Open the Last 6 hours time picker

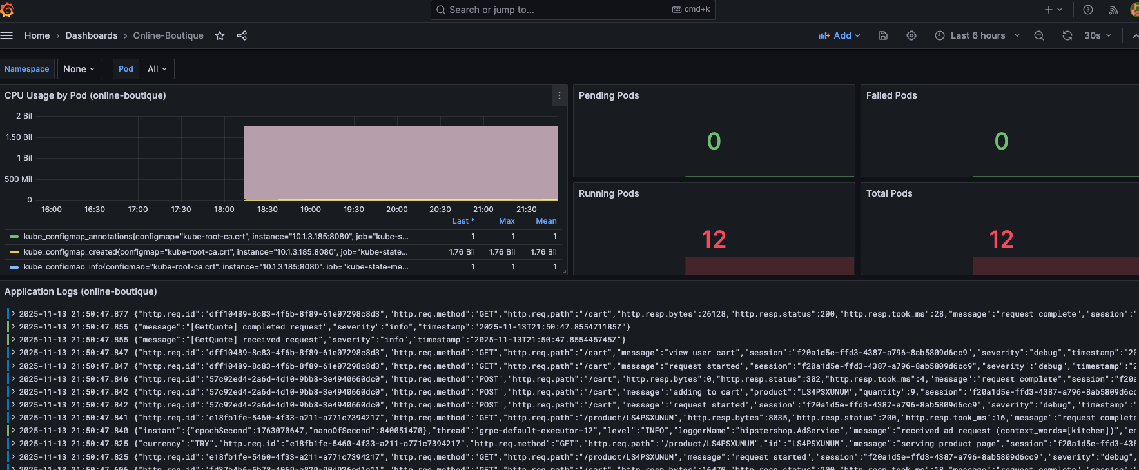click(x=977, y=35)
